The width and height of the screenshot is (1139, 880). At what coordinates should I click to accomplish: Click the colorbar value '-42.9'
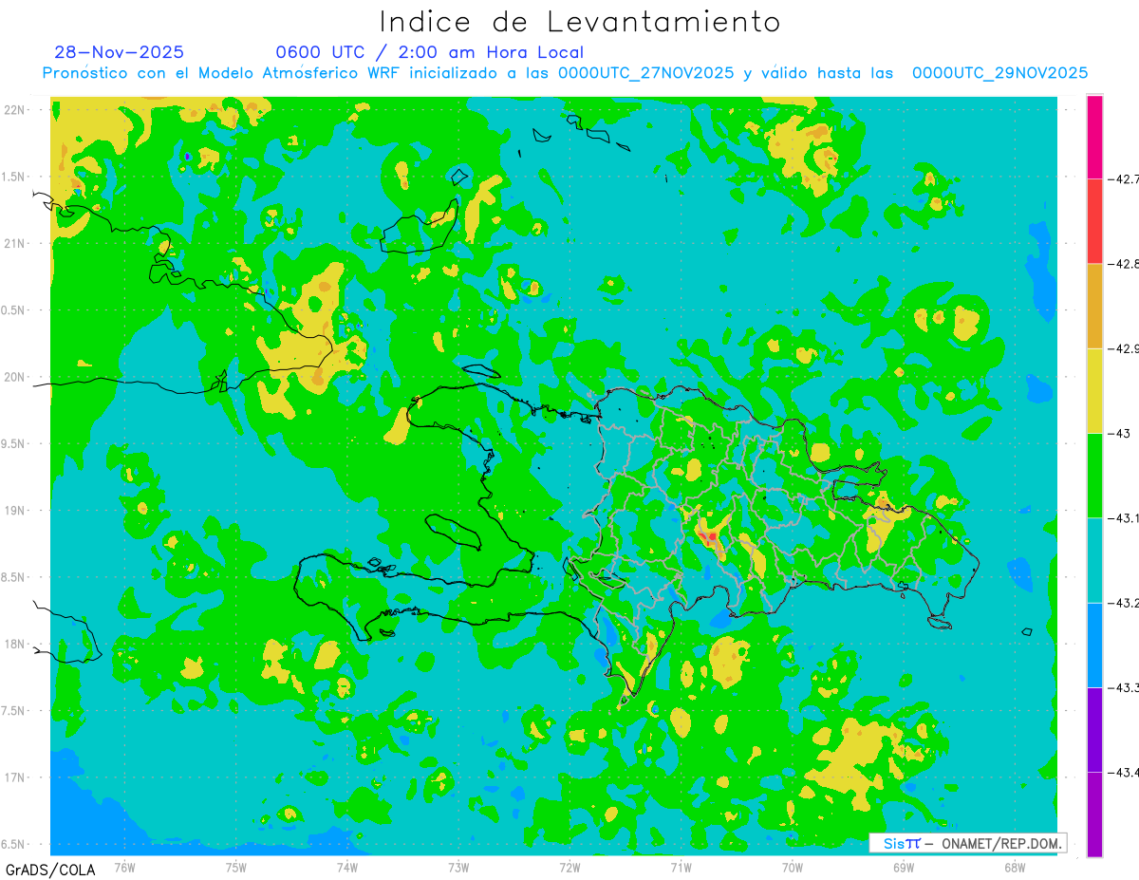(1124, 348)
